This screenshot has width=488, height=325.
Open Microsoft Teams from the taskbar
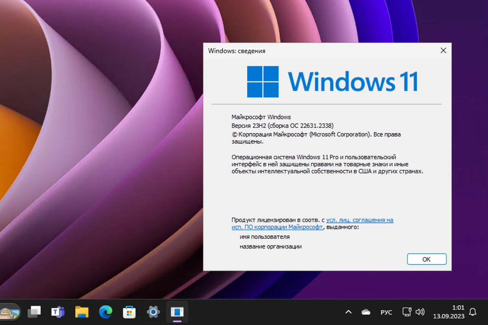tap(58, 312)
